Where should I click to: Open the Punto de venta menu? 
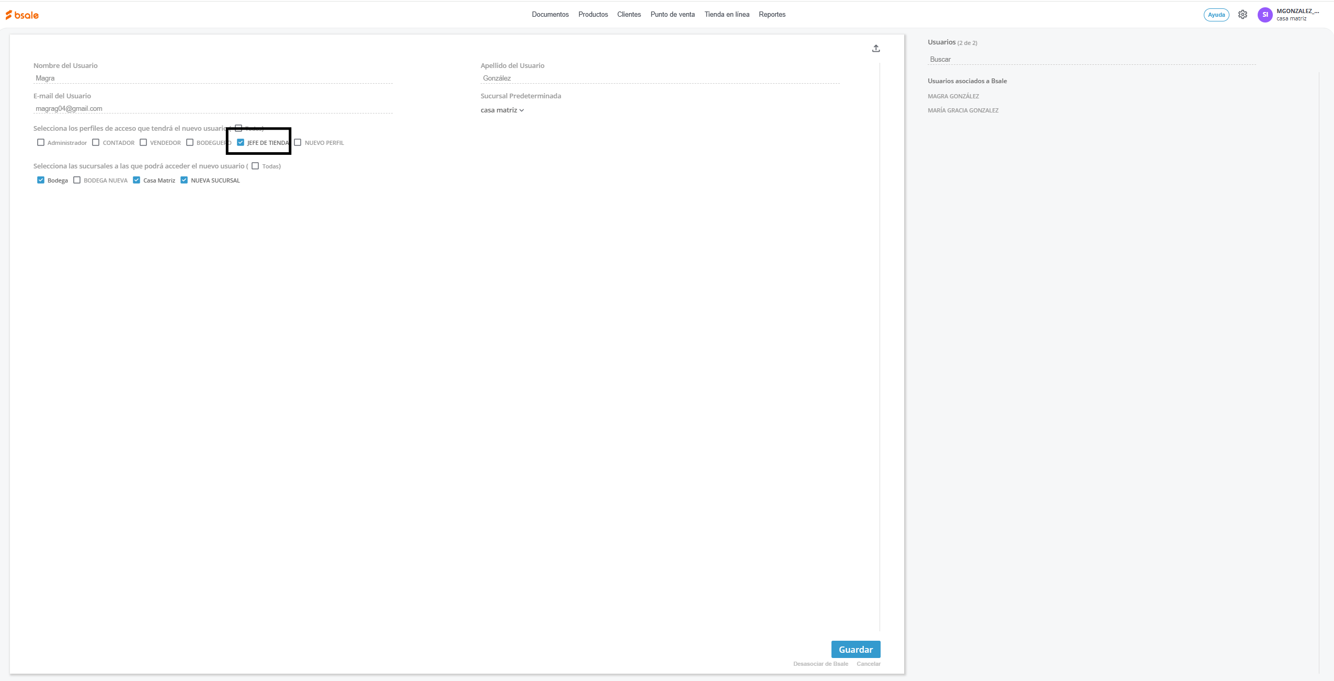672,14
